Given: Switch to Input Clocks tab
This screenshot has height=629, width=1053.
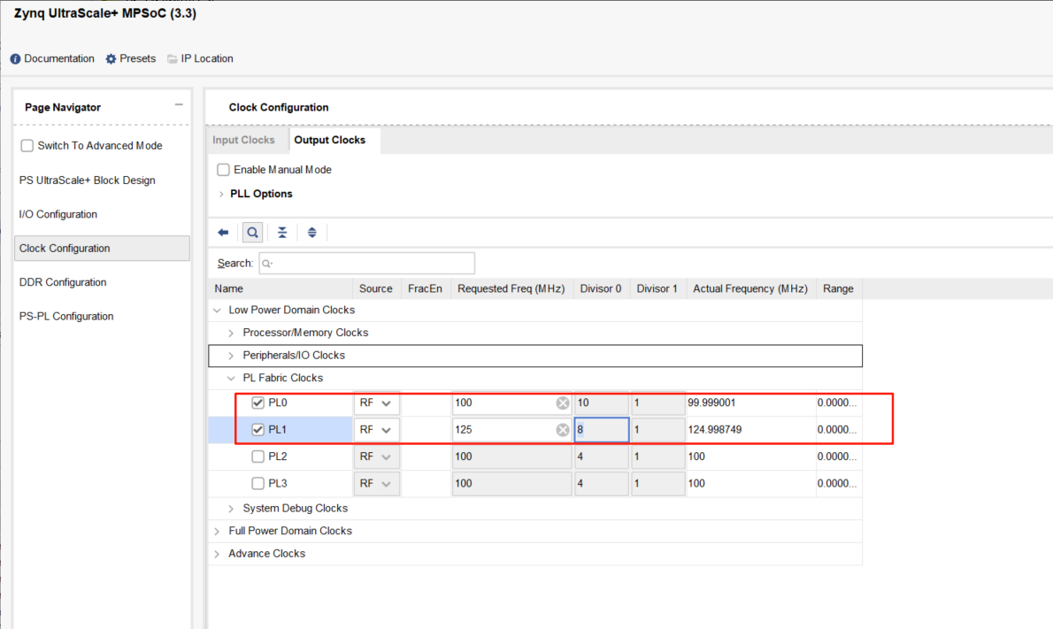Looking at the screenshot, I should coord(243,140).
